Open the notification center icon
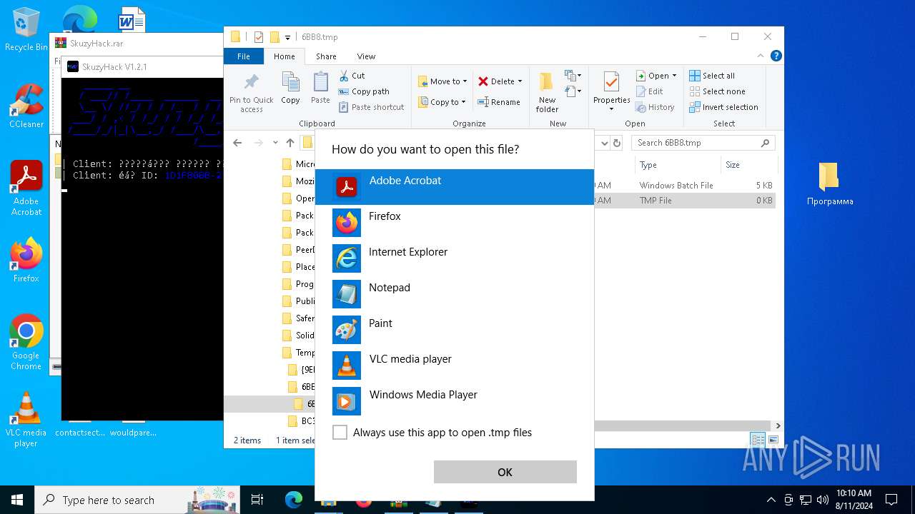 (891, 500)
